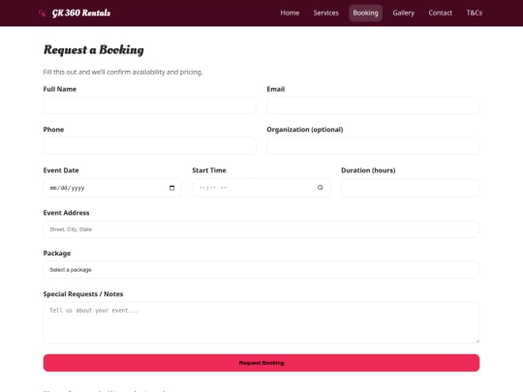This screenshot has height=392, width=523.
Task: Click the Request a Booking heading
Action: pos(94,49)
